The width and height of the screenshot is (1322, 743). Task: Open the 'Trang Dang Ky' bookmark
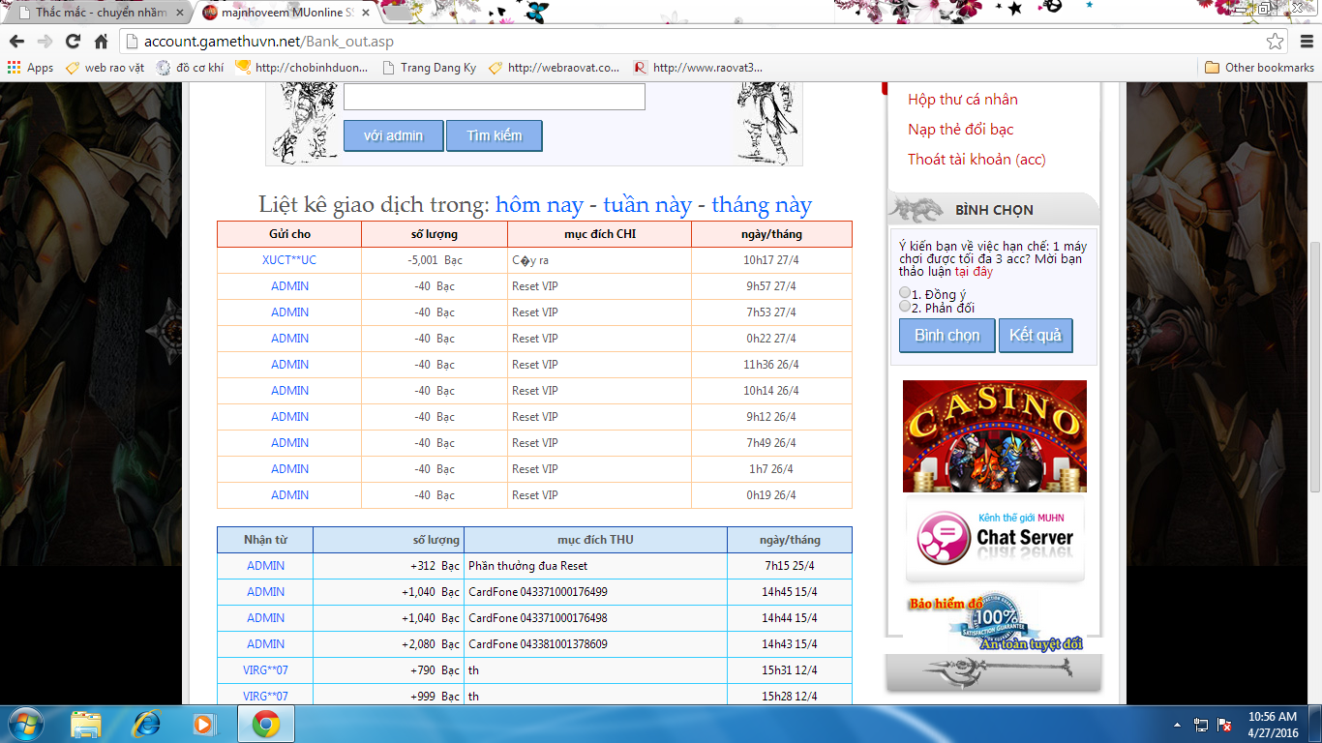tap(430, 68)
